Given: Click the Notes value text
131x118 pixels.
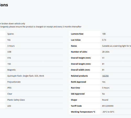Looking at the screenshot, I should pyautogui.click(x=117, y=46).
